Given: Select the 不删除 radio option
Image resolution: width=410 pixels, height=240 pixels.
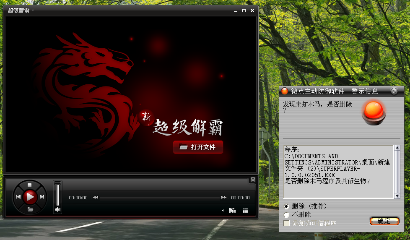Looking at the screenshot, I should tap(286, 215).
